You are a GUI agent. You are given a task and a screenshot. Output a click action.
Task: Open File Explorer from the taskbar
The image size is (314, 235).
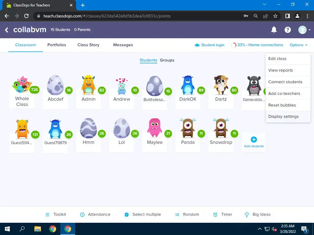coord(37,229)
